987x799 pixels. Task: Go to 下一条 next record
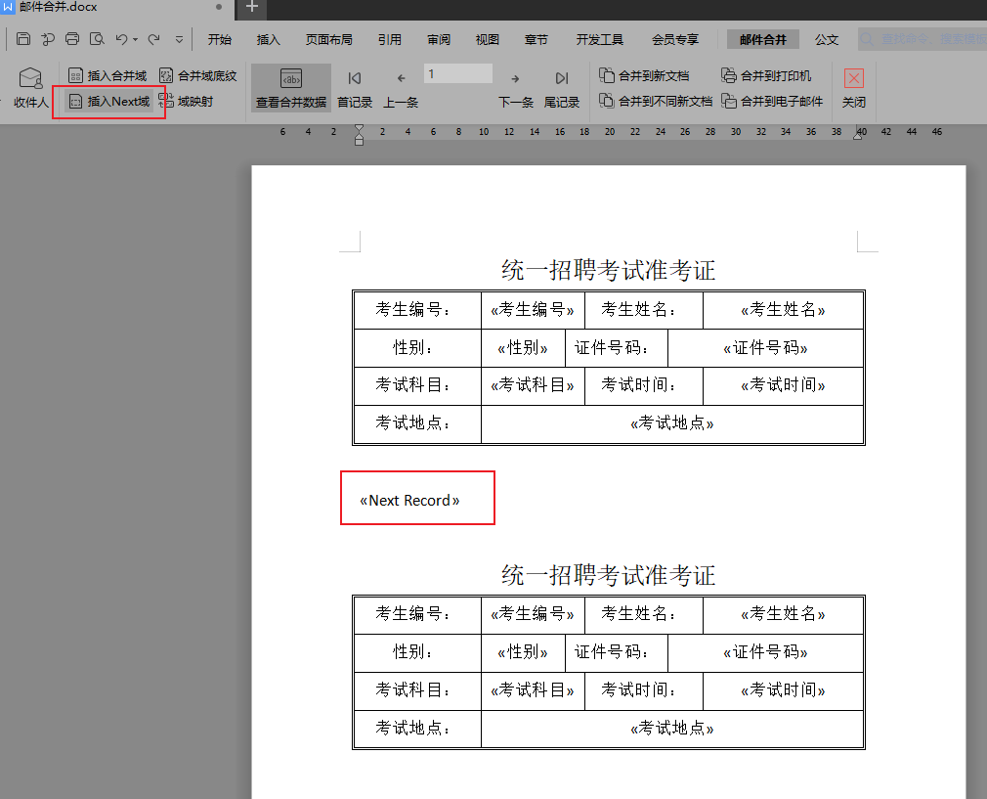click(x=516, y=88)
